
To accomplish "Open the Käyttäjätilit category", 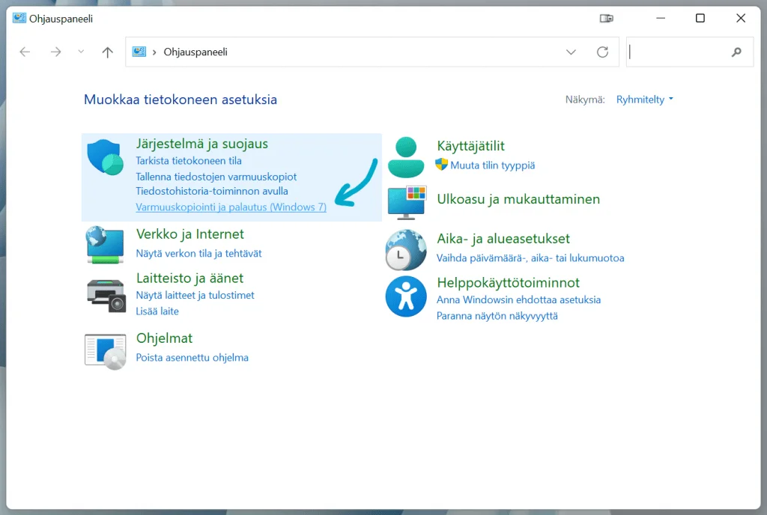I will click(470, 146).
